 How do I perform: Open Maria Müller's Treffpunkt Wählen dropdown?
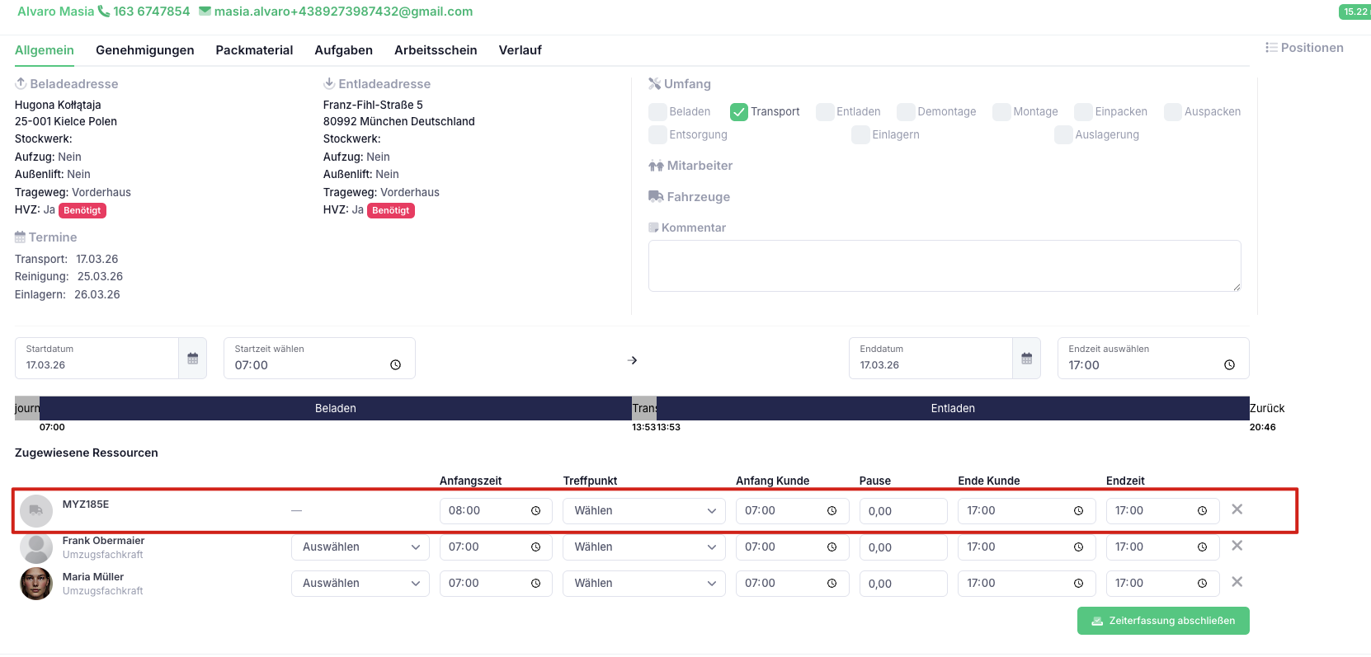[x=644, y=584]
